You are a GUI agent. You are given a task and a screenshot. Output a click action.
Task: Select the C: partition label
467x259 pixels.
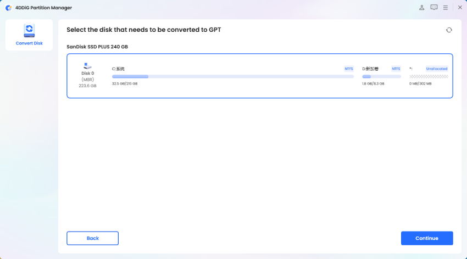tap(118, 69)
